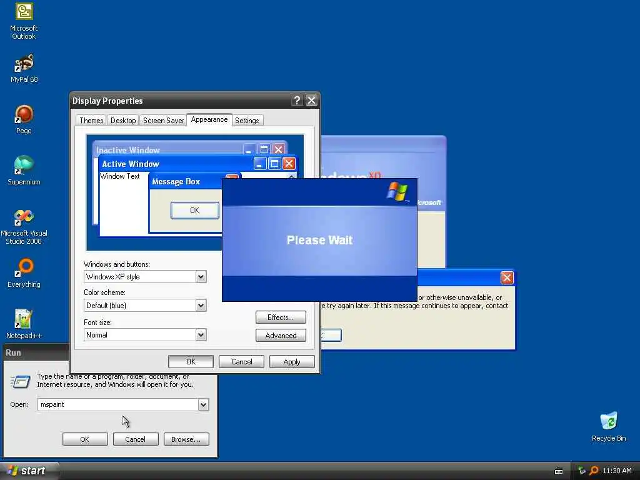Click the Advanced button in Display Properties

pos(281,336)
